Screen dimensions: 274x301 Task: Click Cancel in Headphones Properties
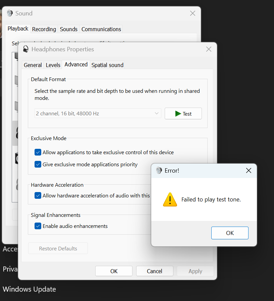(x=155, y=271)
